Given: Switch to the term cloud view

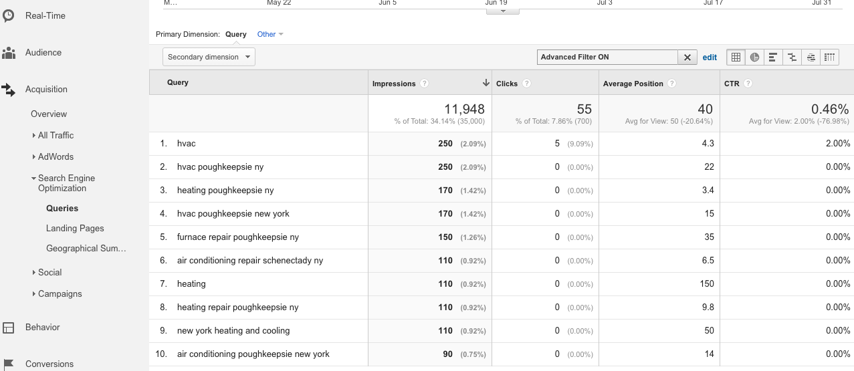Looking at the screenshot, I should point(811,57).
